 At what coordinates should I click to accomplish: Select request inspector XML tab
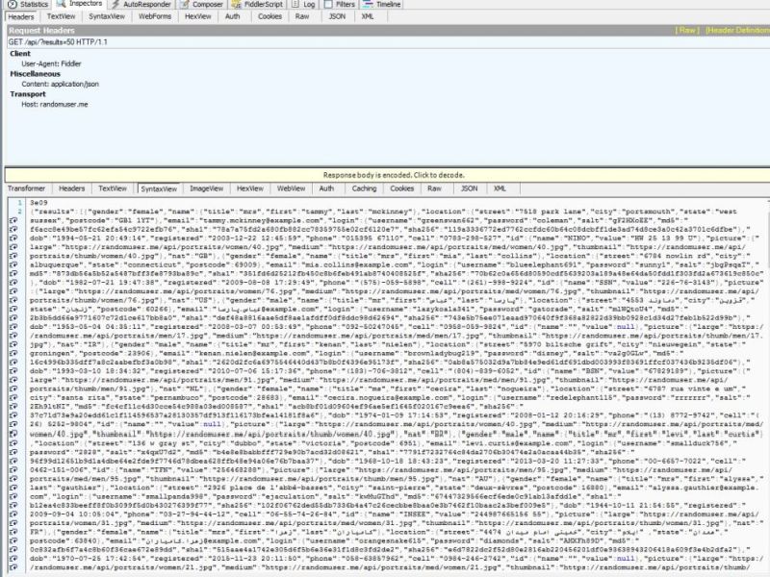368,16
